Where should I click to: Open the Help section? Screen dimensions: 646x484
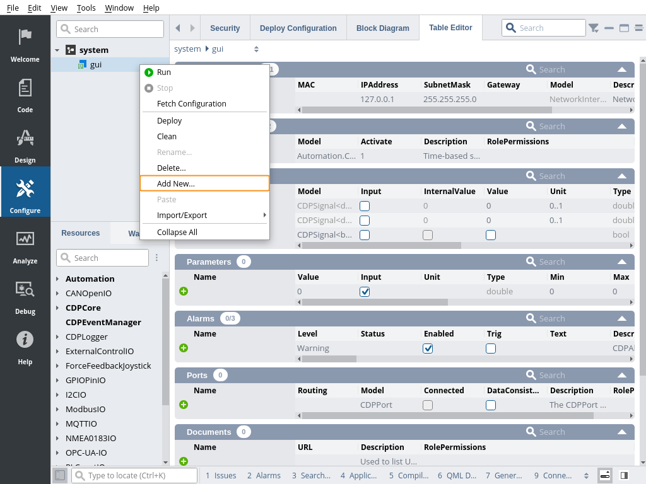(x=25, y=347)
